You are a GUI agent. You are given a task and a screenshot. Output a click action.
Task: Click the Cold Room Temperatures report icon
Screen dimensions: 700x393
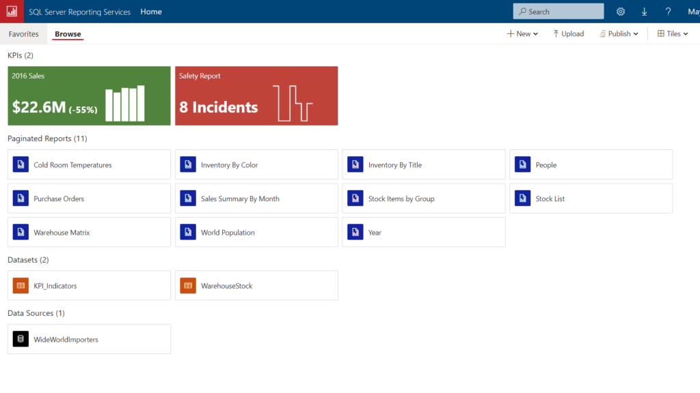(x=21, y=164)
